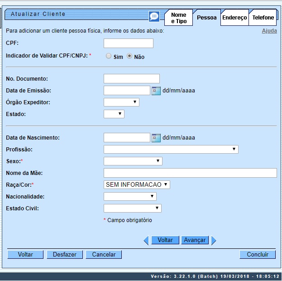Open the Órgão Expeditor dropdown
282x281 pixels.
[121, 102]
